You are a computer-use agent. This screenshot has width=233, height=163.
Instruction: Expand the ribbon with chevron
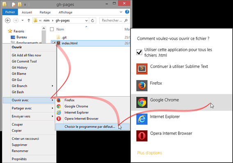point(121,12)
